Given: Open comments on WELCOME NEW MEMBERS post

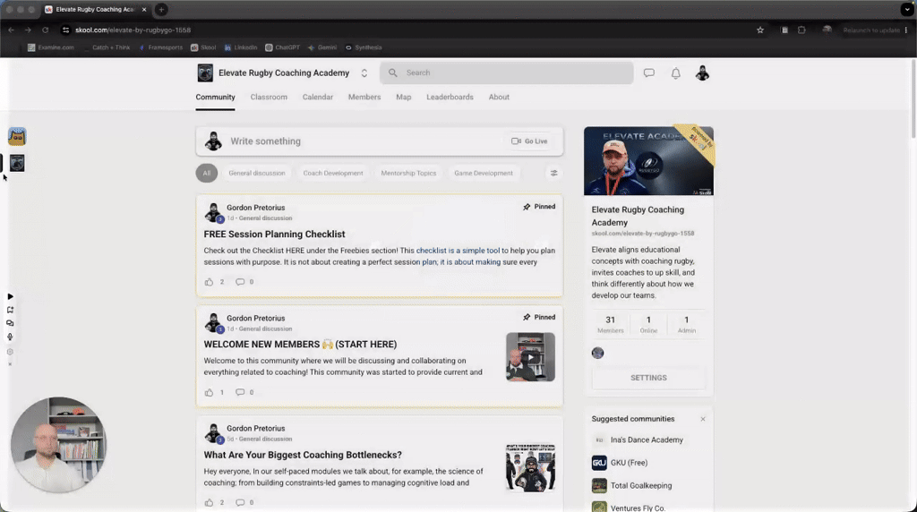Looking at the screenshot, I should click(x=240, y=392).
